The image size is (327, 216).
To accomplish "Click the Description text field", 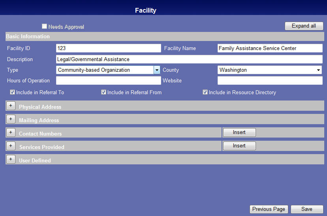I will [189, 59].
